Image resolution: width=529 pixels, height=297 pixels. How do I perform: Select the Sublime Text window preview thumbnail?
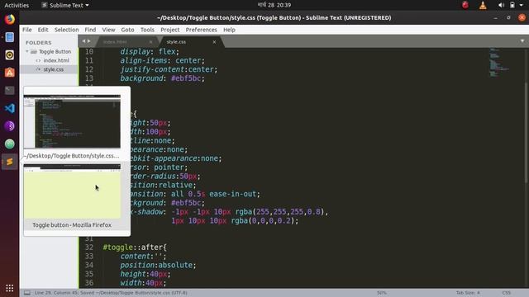pos(72,121)
